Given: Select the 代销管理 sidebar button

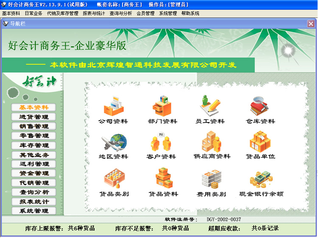Looking at the screenshot, I should click(33, 182).
